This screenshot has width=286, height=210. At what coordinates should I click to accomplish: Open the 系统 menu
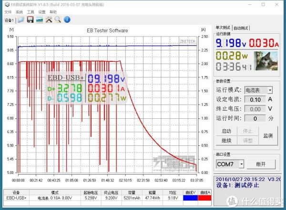click(x=19, y=12)
